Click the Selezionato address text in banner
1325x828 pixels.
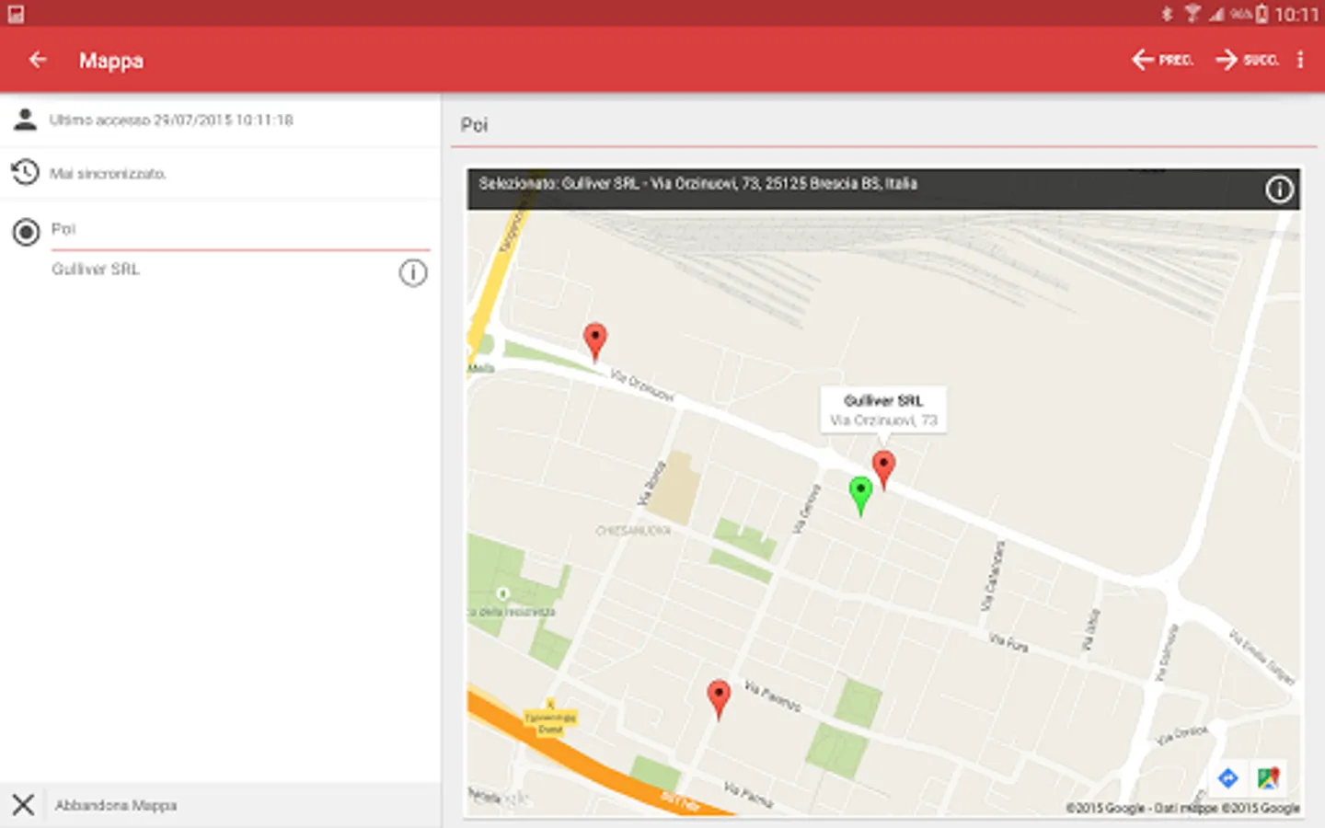point(697,183)
